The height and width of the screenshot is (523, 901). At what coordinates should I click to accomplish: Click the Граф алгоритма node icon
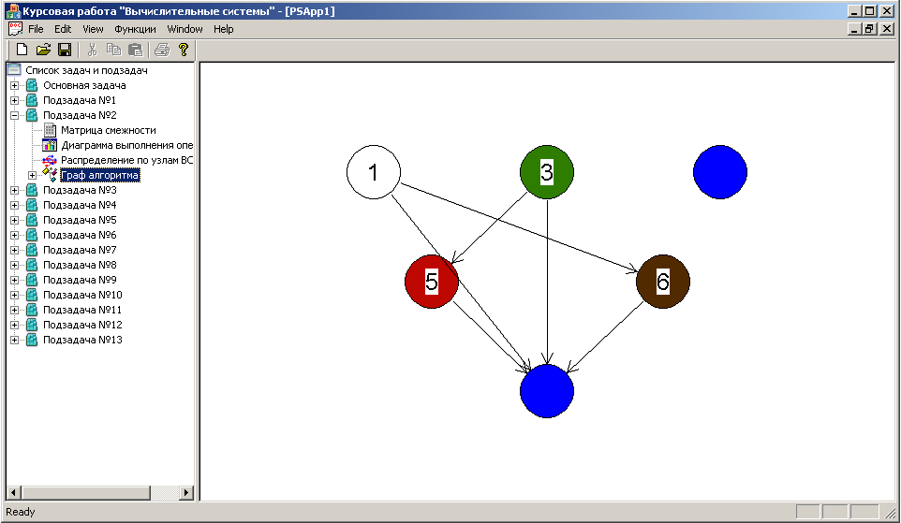pyautogui.click(x=50, y=175)
